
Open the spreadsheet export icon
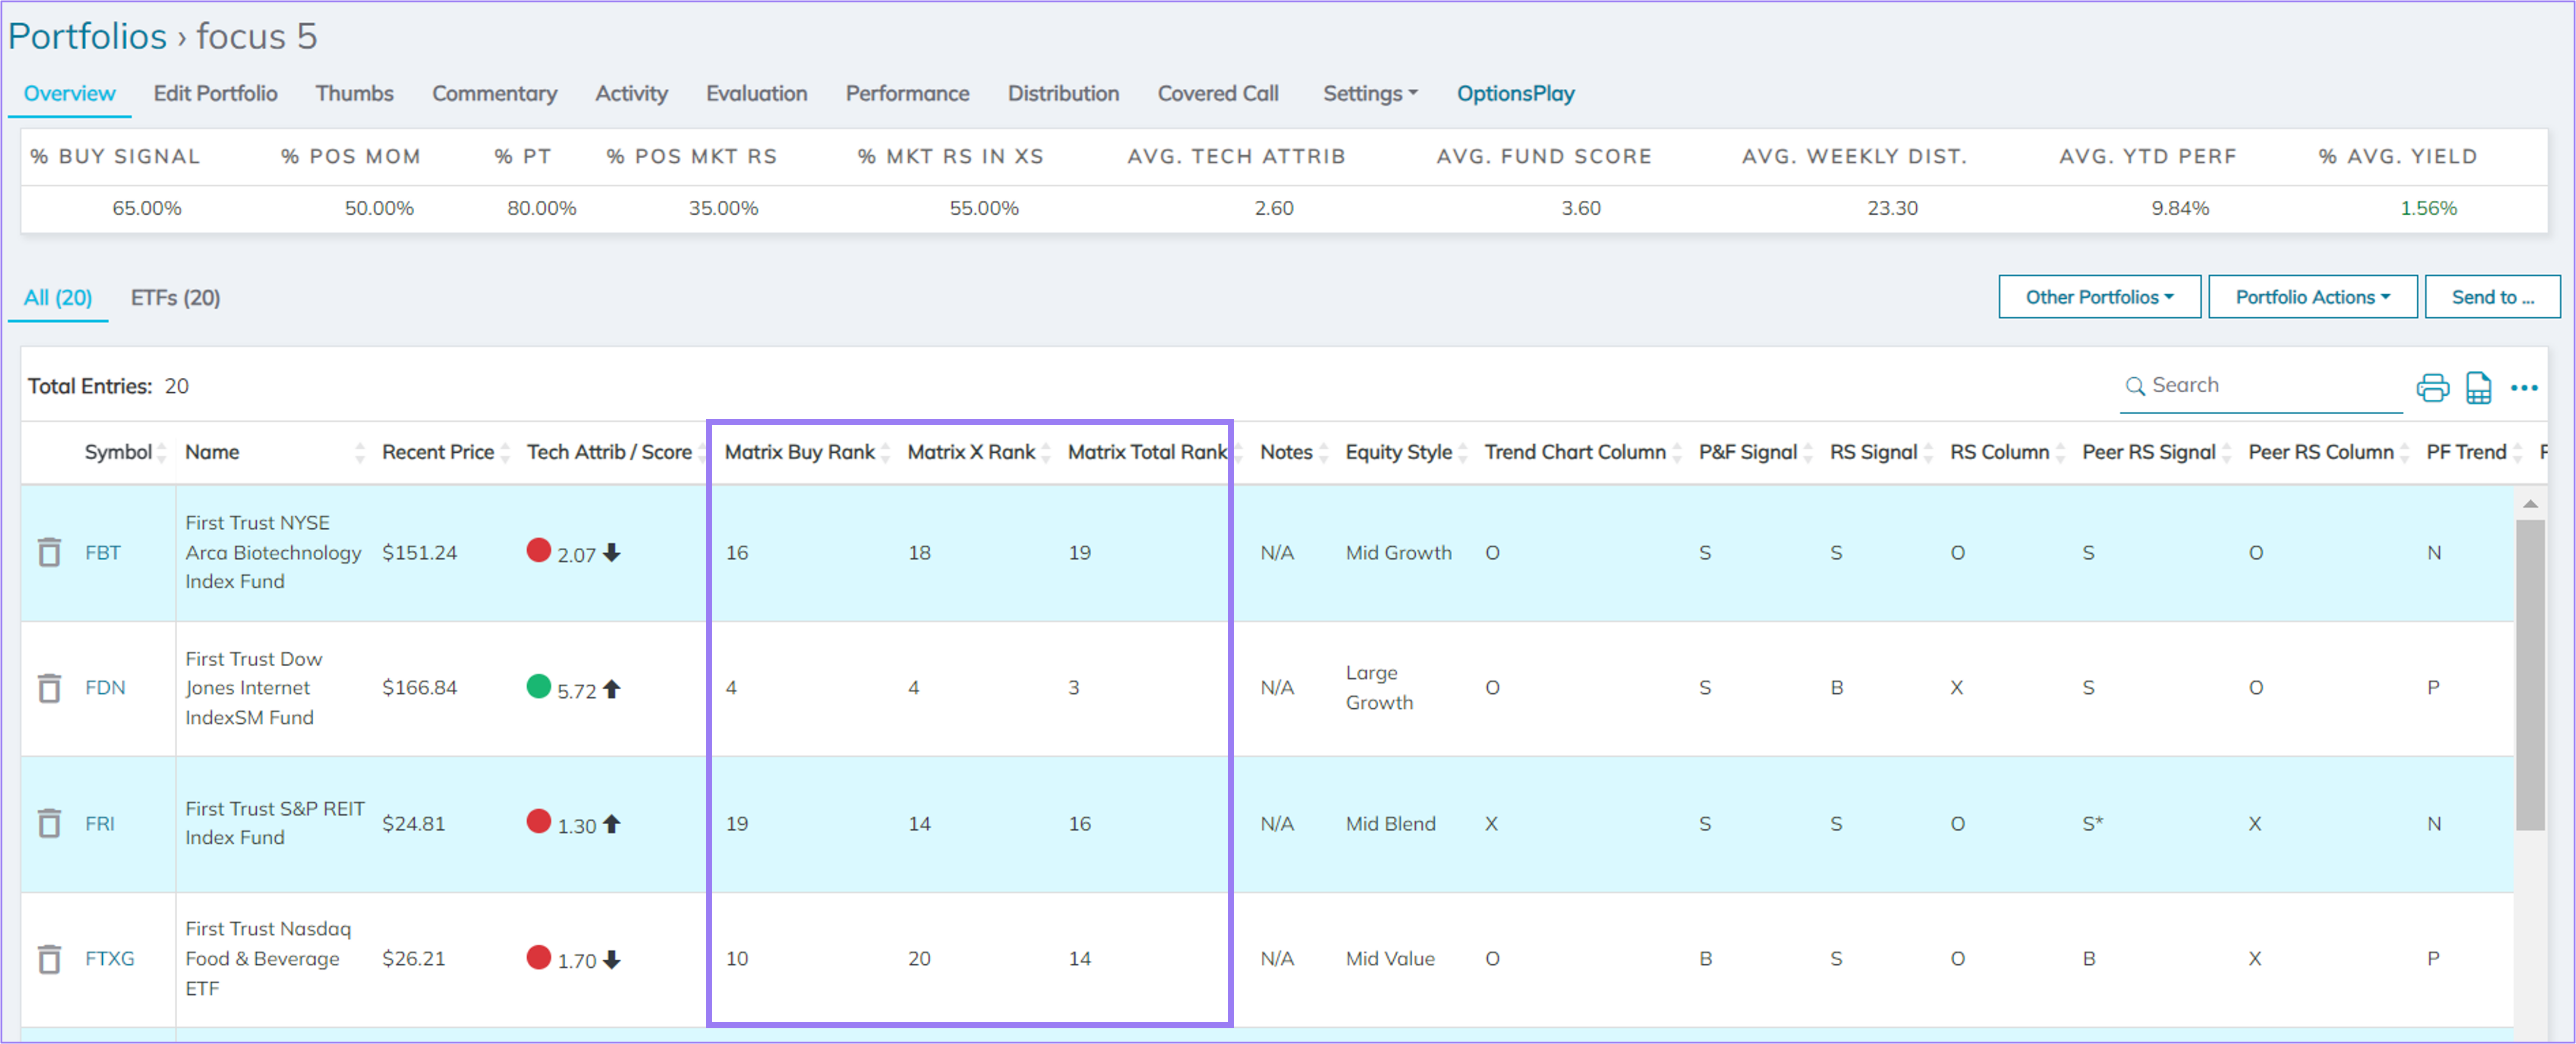[x=2479, y=387]
